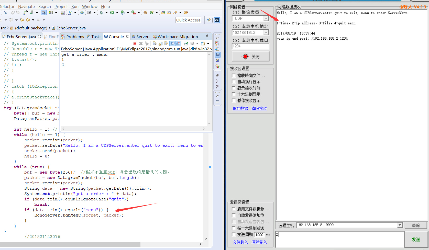Go to the last edit location
The image size is (429, 250).
(22, 20)
